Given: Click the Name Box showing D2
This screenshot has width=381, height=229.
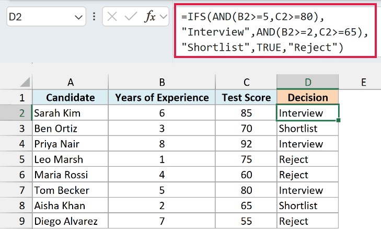Looking at the screenshot, I should 46,17.
